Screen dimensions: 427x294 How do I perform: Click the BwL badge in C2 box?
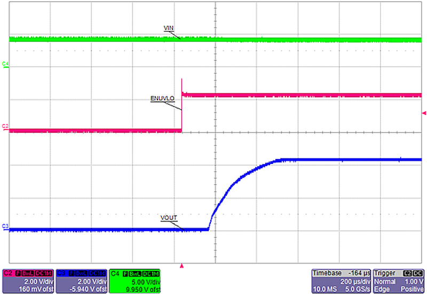pos(28,273)
